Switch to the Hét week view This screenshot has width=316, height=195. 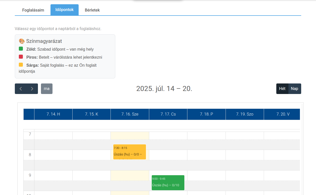coord(282,89)
